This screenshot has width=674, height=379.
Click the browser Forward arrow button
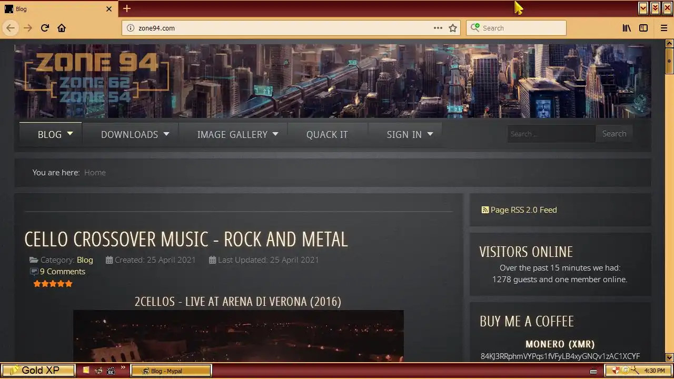point(28,28)
